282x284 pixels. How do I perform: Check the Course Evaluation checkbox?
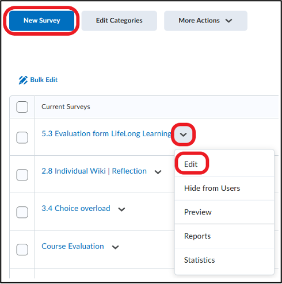(22, 250)
